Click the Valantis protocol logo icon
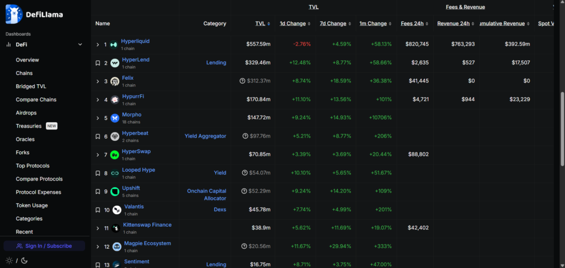The width and height of the screenshot is (565, 268). tap(117, 210)
